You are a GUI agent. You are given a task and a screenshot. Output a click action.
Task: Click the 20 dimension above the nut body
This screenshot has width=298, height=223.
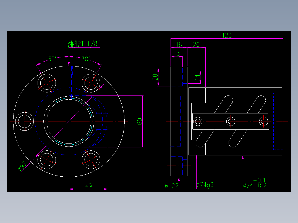click(196, 45)
